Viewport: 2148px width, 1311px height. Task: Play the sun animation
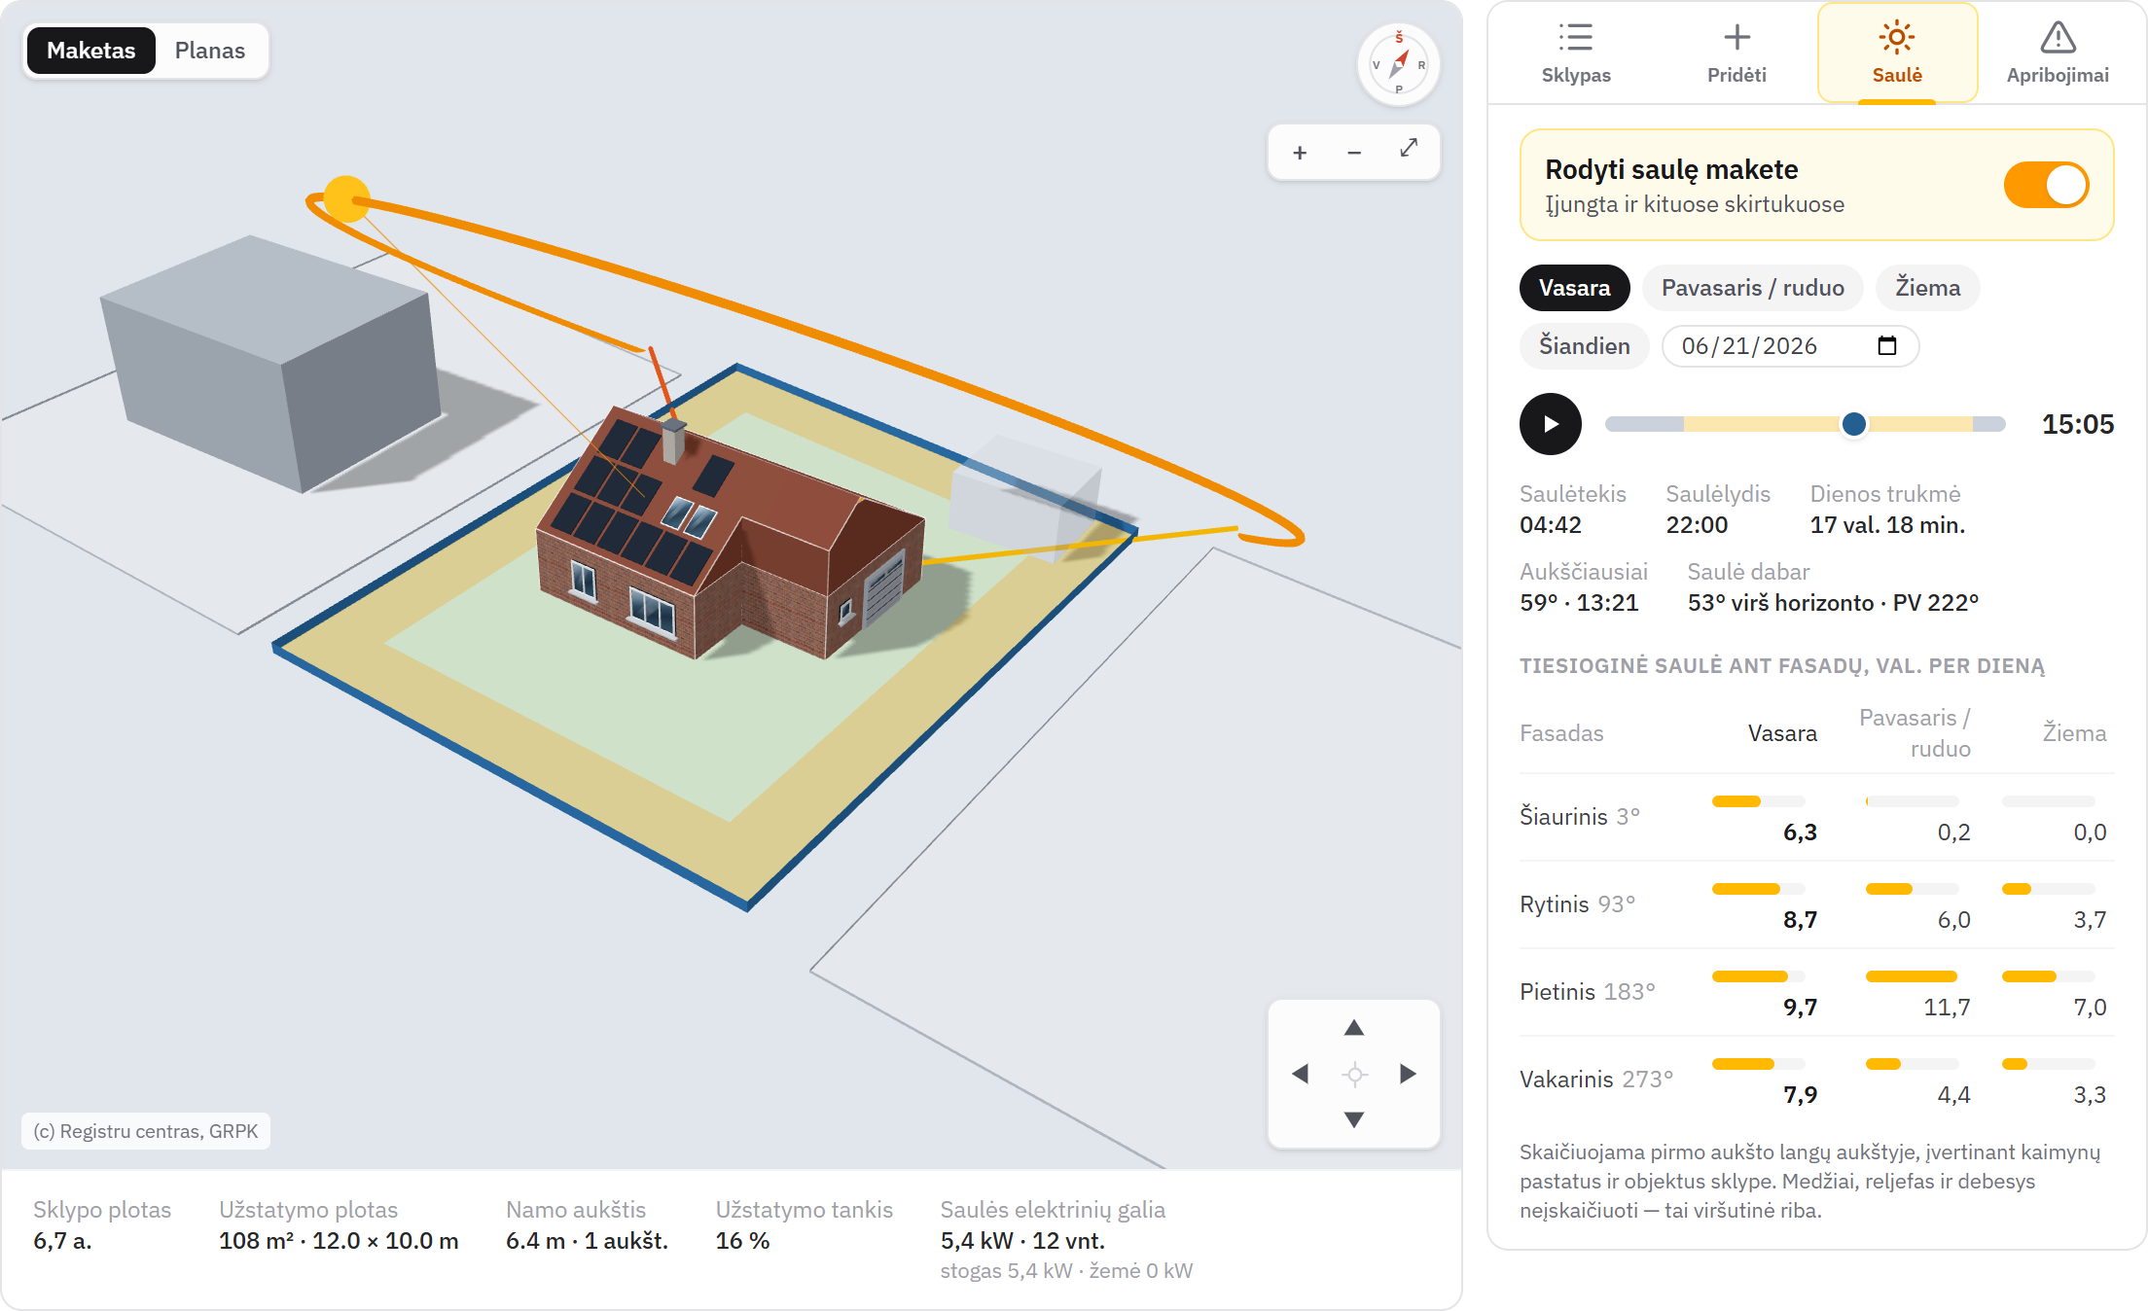tap(1551, 424)
